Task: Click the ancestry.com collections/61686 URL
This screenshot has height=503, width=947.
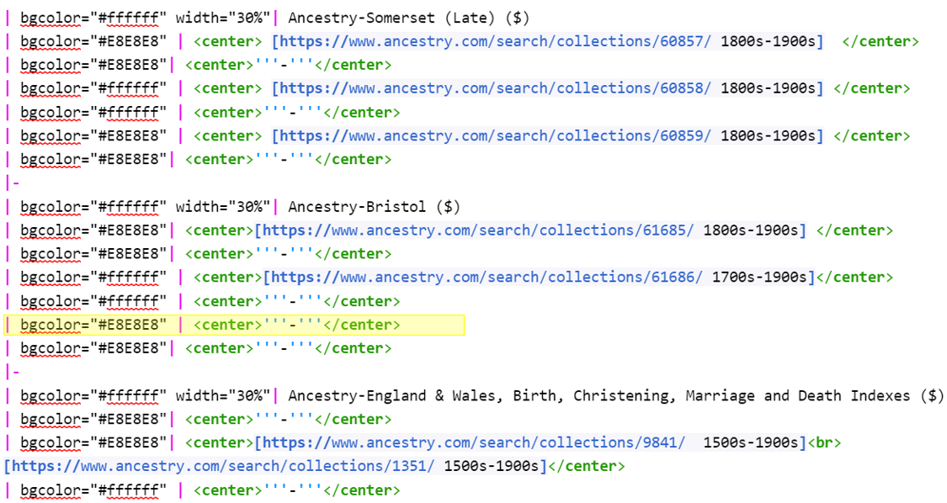Action: [487, 278]
